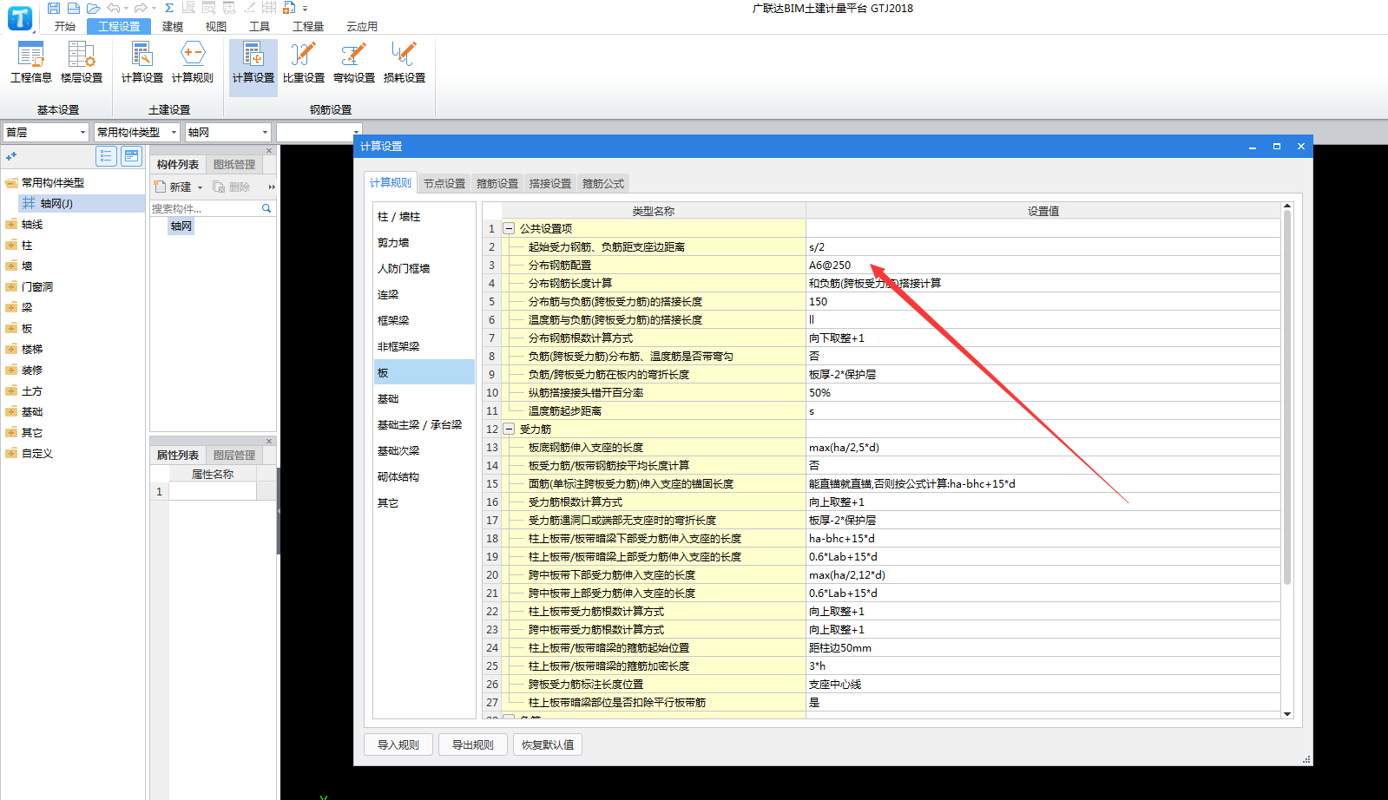Click the rule table vertical scrollbar
Screen dimensions: 1388x800
pyautogui.click(x=1287, y=397)
